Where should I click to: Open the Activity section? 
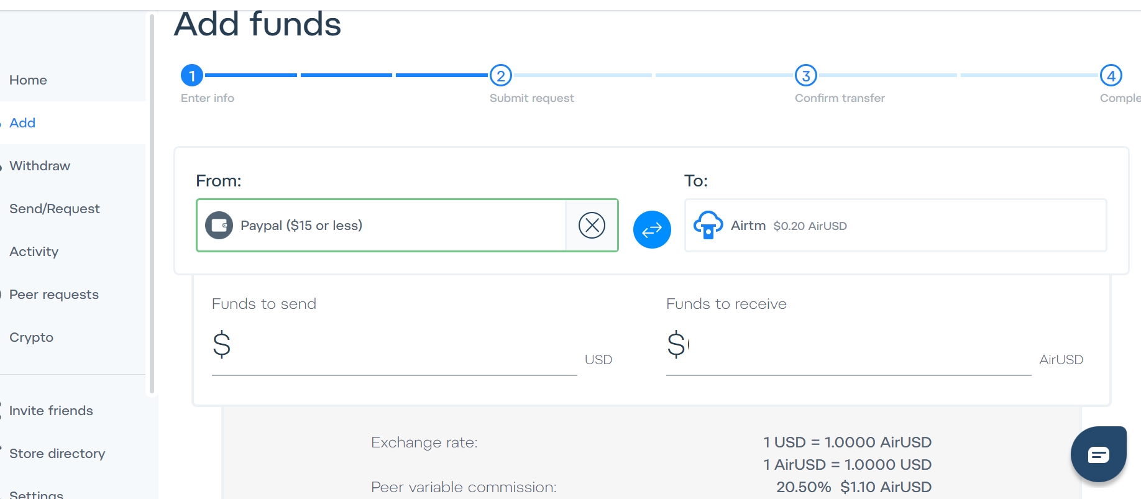click(34, 252)
